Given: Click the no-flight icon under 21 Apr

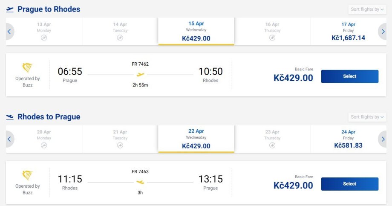Looking at the screenshot, I should [x=120, y=145].
